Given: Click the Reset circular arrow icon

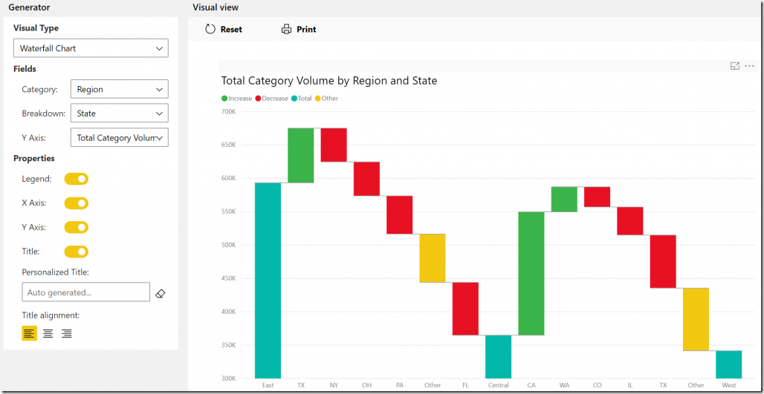Looking at the screenshot, I should [210, 29].
